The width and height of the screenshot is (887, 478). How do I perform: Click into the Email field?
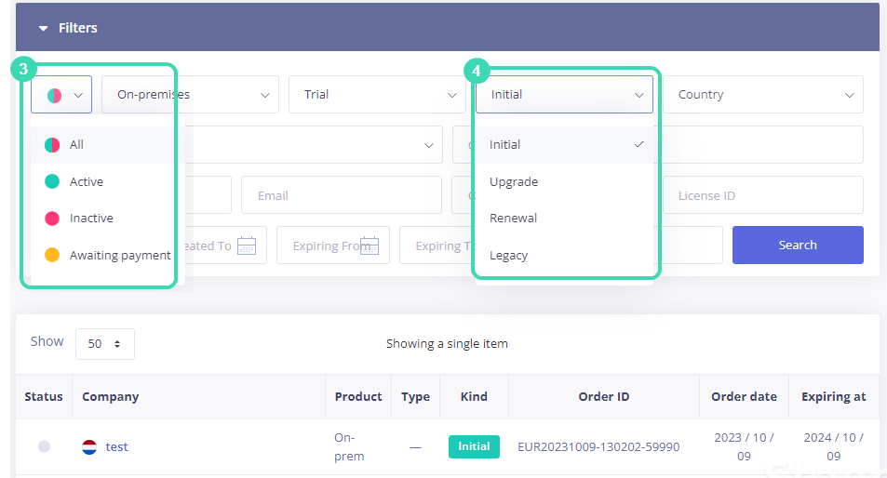(x=341, y=196)
